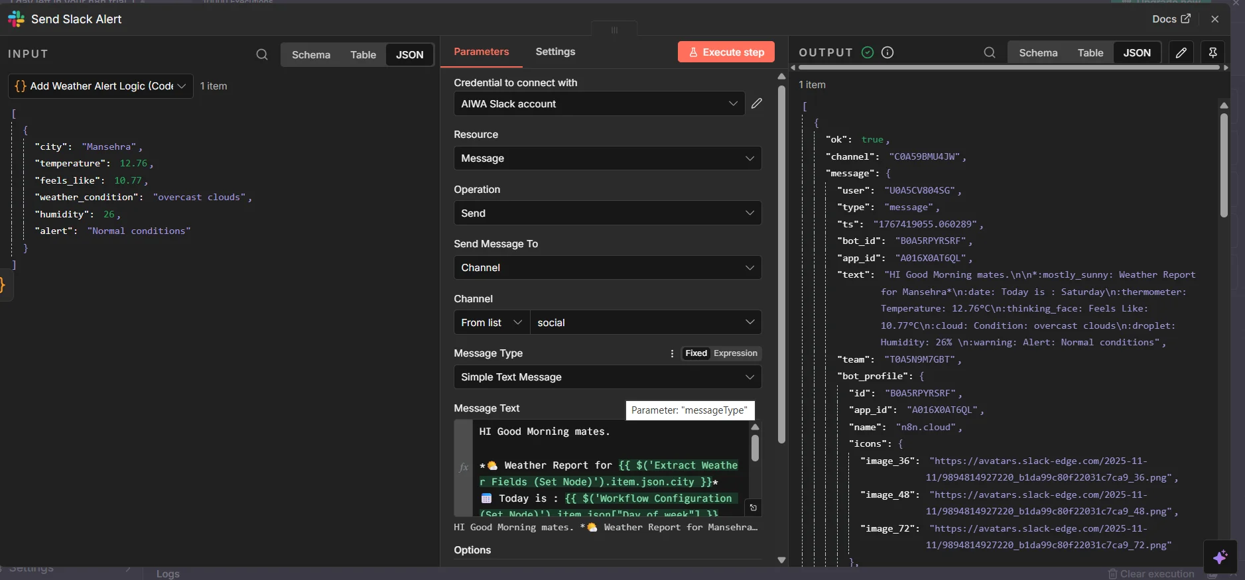The image size is (1245, 580).
Task: Click the output ts value 1767419055.060289
Action: (x=925, y=224)
